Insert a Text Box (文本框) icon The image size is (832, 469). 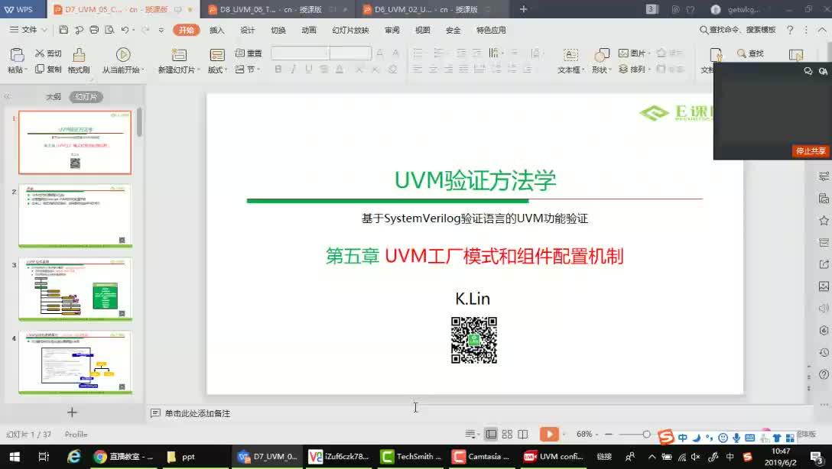coord(570,54)
